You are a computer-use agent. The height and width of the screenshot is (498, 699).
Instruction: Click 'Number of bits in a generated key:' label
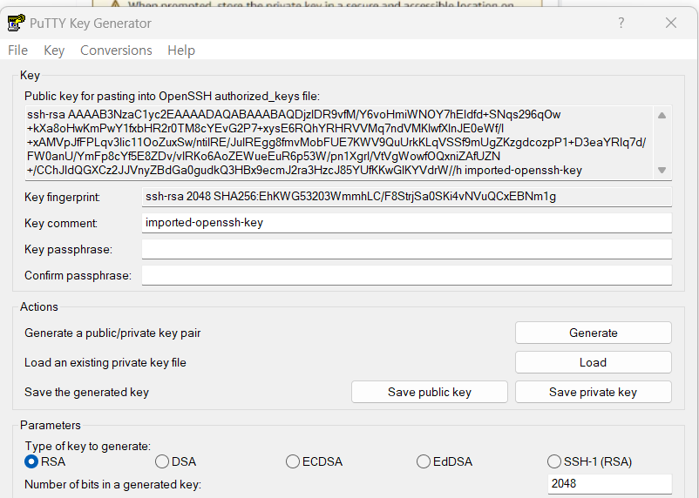(112, 485)
